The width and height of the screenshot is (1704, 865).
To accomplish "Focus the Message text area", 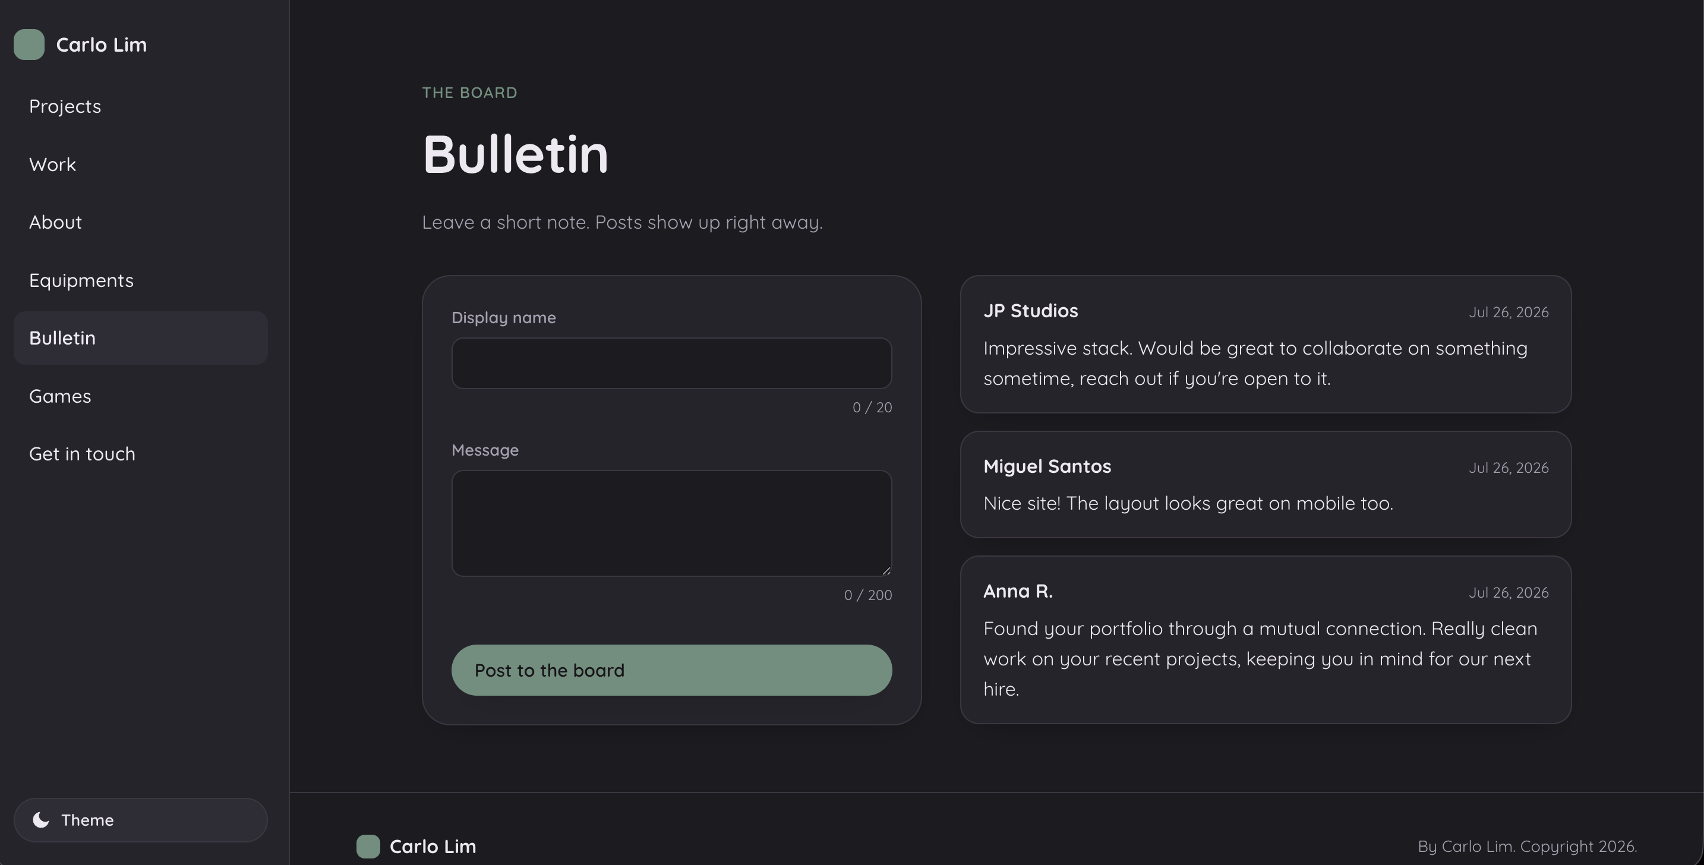I will coord(671,523).
